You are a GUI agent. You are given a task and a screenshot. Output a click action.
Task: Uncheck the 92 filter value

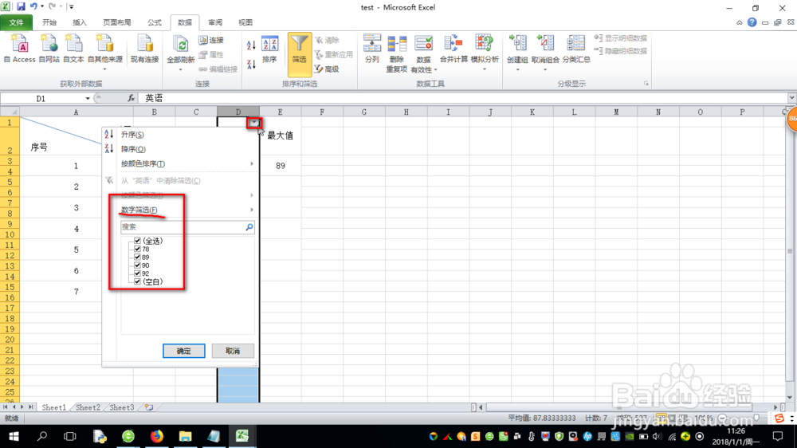(x=137, y=273)
